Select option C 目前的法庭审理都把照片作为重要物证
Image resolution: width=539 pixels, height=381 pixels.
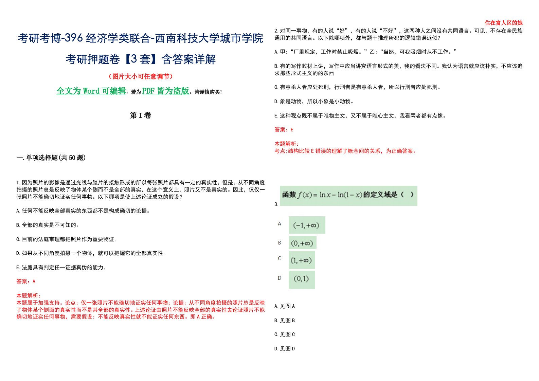(67, 239)
